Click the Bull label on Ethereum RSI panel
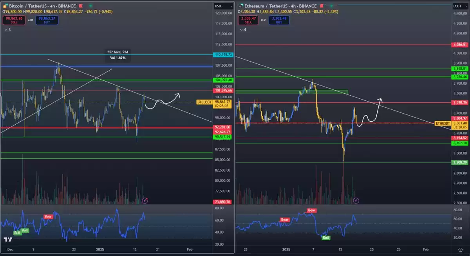 point(326,238)
